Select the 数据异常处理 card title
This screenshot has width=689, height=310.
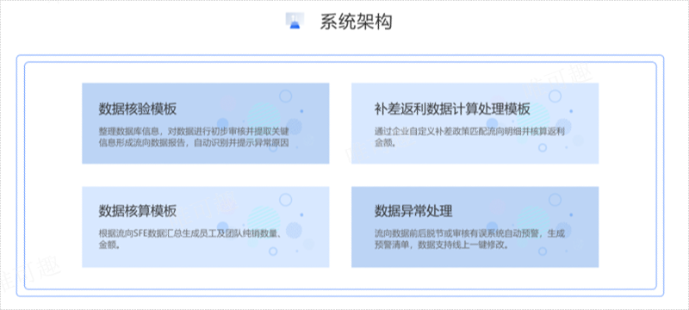413,211
